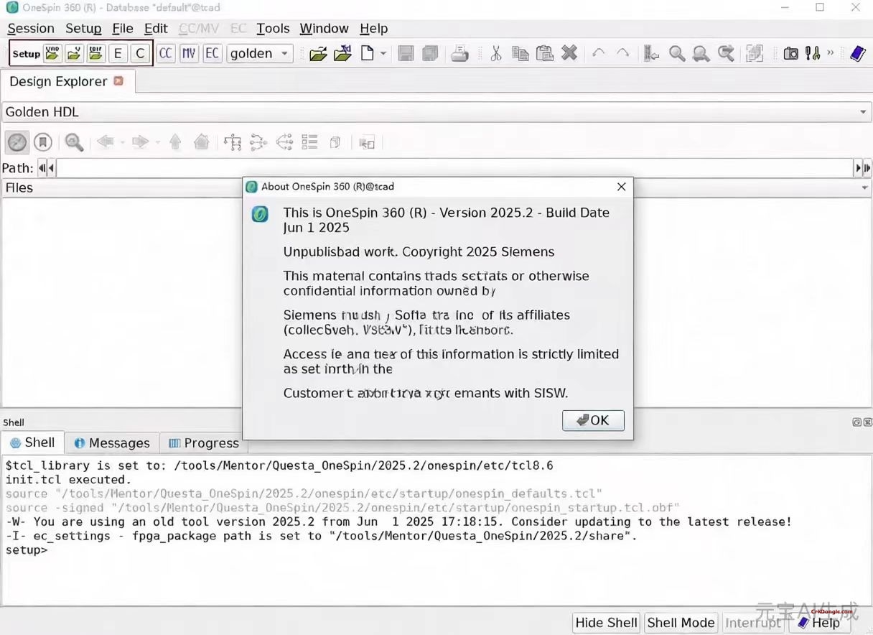Open the Golden HDL dropdown
873x635 pixels.
point(436,112)
